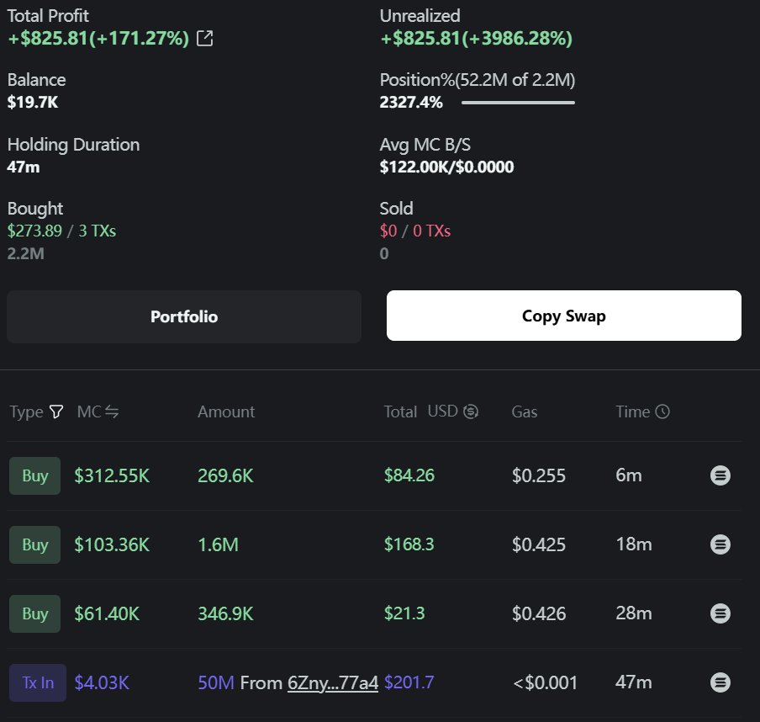Screen dimensions: 760x722
Task: Click the 47m time cell in Tx In row
Action: coord(634,682)
